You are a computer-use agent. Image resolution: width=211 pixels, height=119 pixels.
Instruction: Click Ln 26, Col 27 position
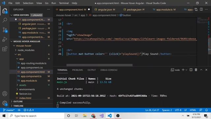pos(152,110)
